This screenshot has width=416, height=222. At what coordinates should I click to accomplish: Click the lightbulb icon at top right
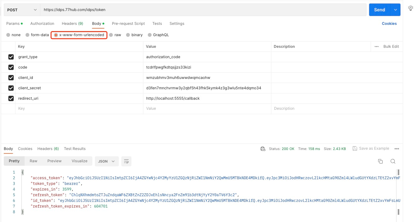pyautogui.click(x=411, y=8)
